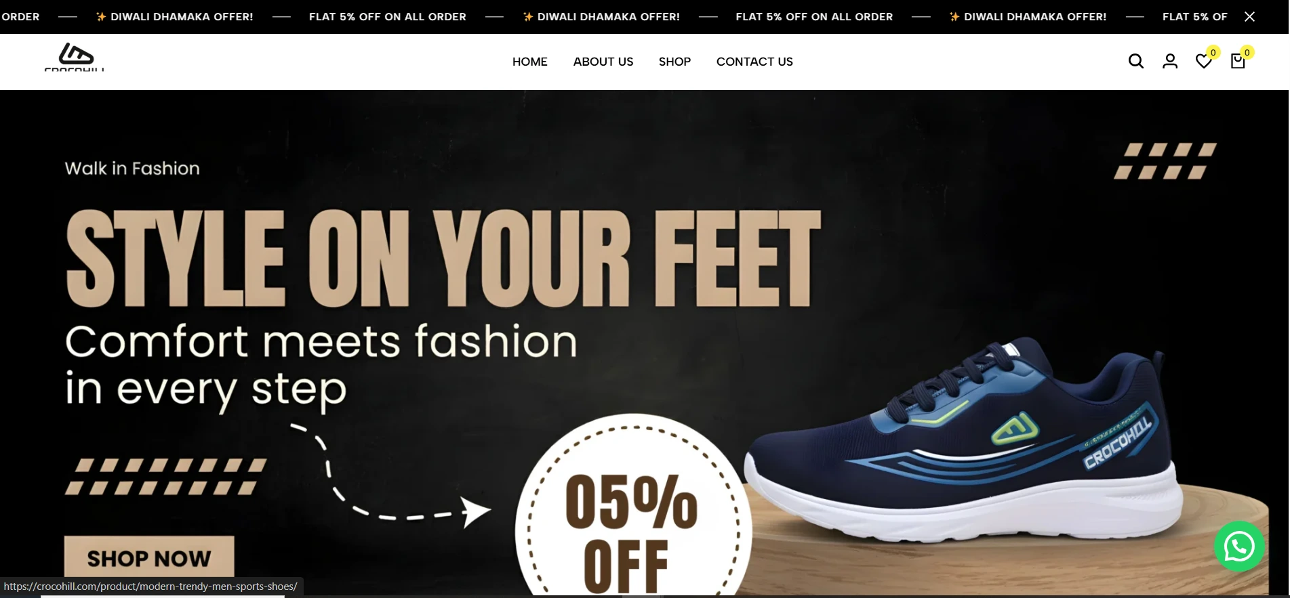The image size is (1290, 598).
Task: Click the STYLE ON YOUR FEET banner headline
Action: pyautogui.click(x=443, y=259)
